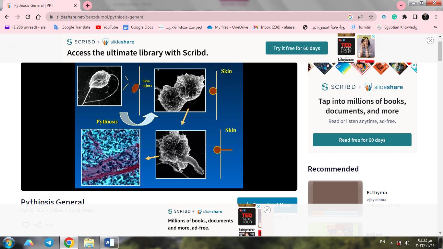This screenshot has width=443, height=249.
Task: View site information lock icon
Action: [x=51, y=17]
